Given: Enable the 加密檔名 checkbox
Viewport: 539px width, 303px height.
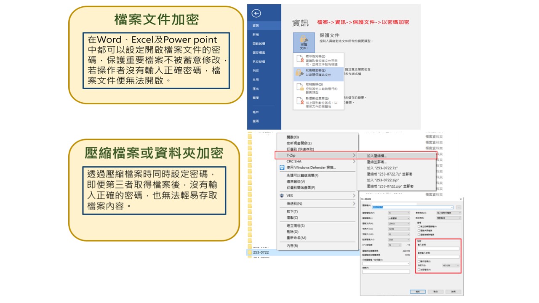Looking at the screenshot, I should (x=419, y=270).
